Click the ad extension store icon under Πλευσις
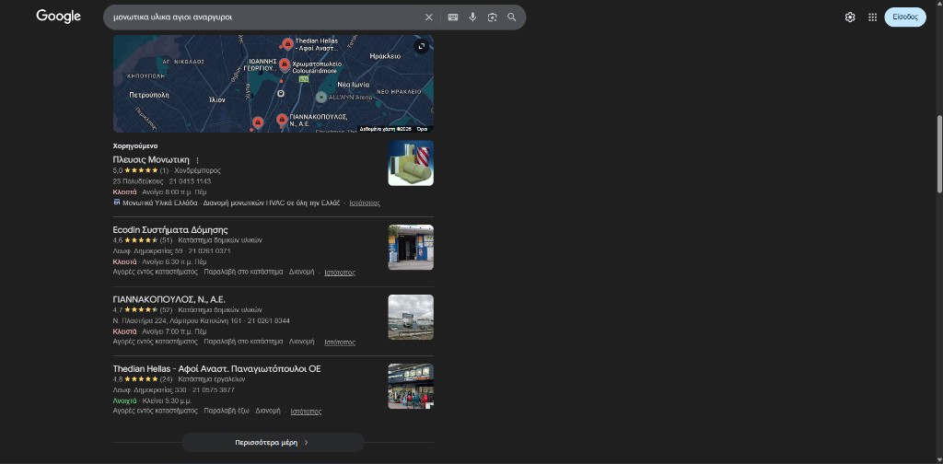 pyautogui.click(x=117, y=203)
